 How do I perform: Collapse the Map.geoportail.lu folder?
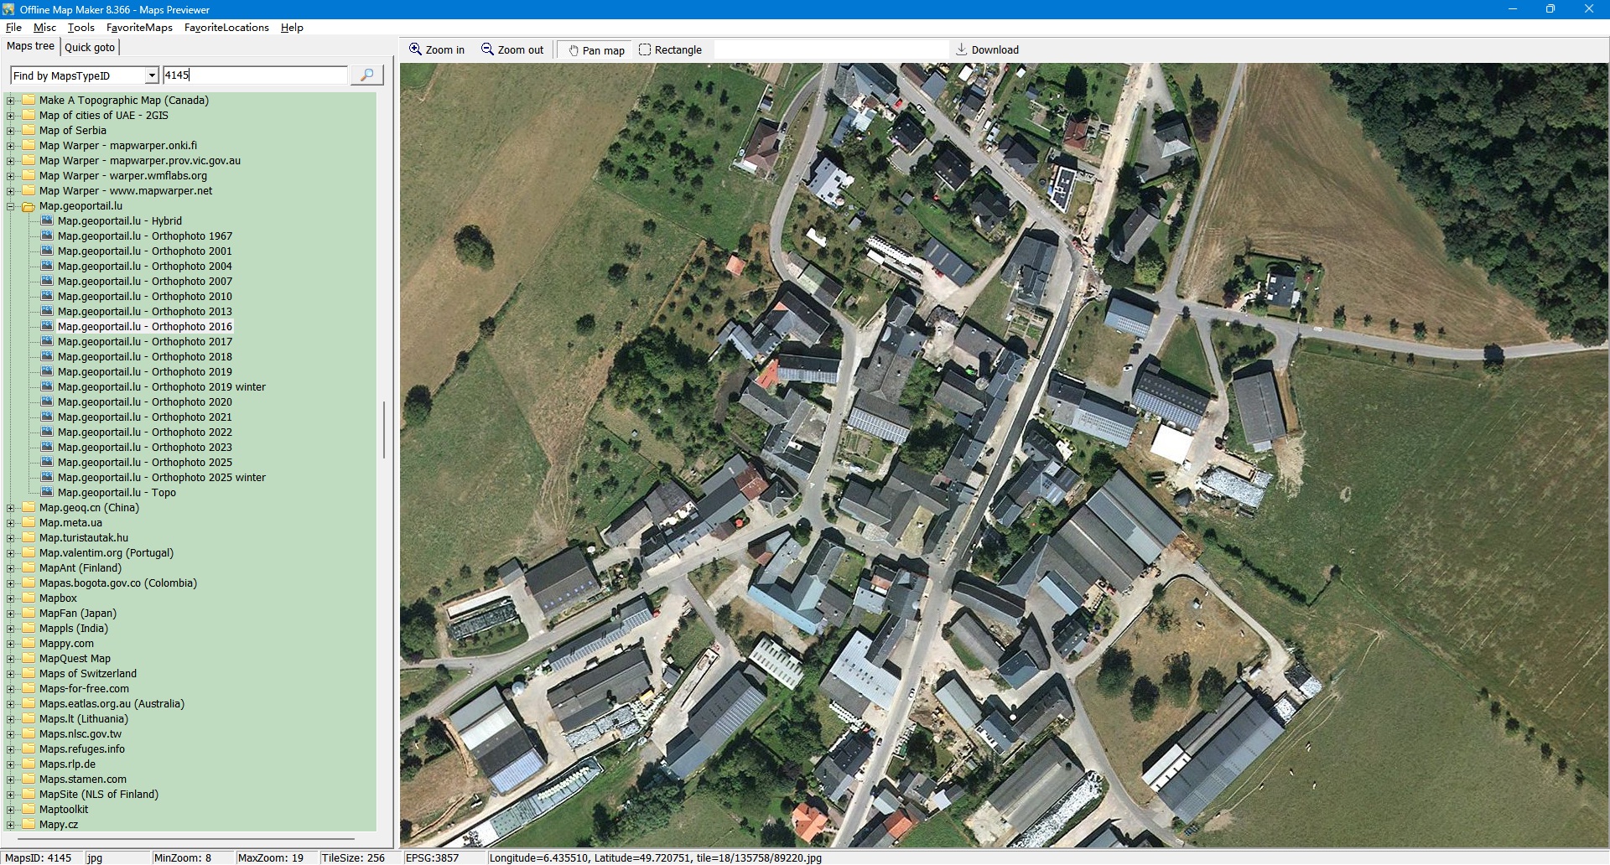pos(11,206)
